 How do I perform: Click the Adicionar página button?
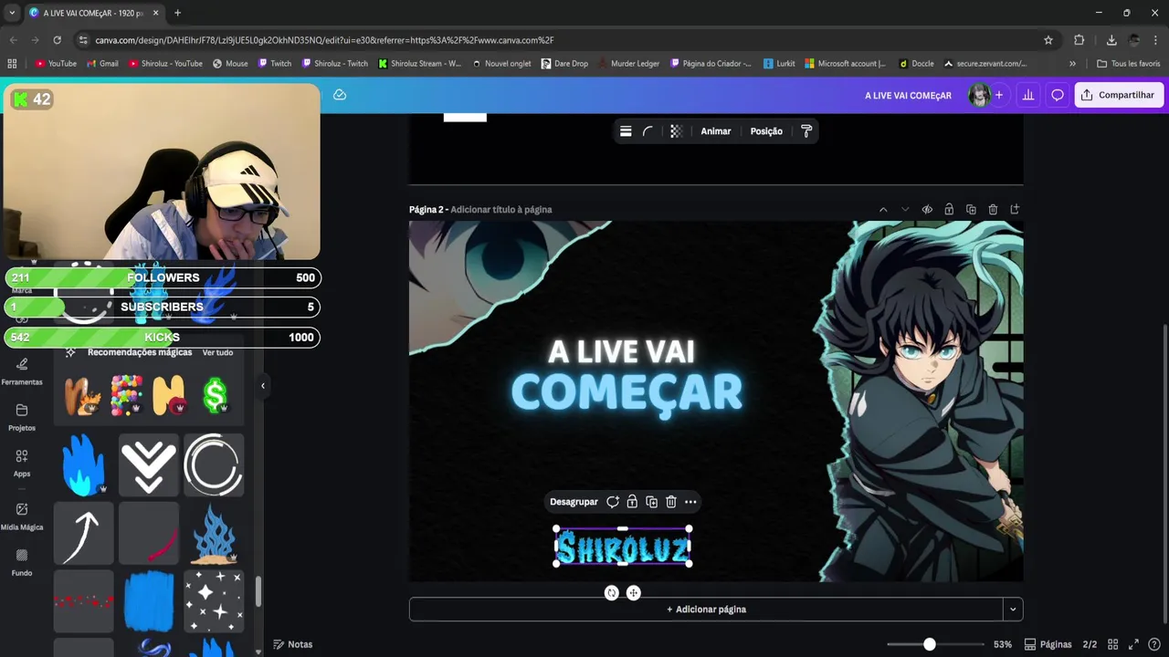coord(706,610)
